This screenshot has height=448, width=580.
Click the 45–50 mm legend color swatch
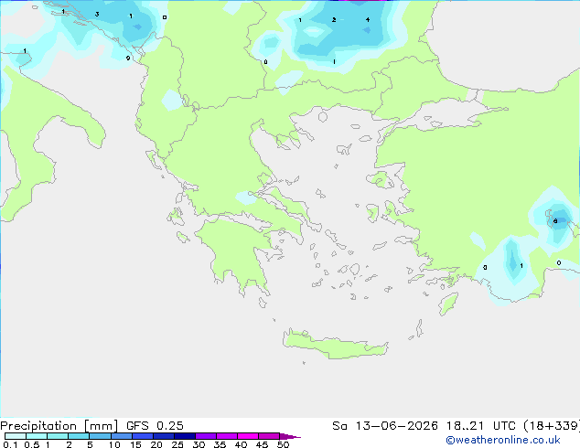coord(269,436)
